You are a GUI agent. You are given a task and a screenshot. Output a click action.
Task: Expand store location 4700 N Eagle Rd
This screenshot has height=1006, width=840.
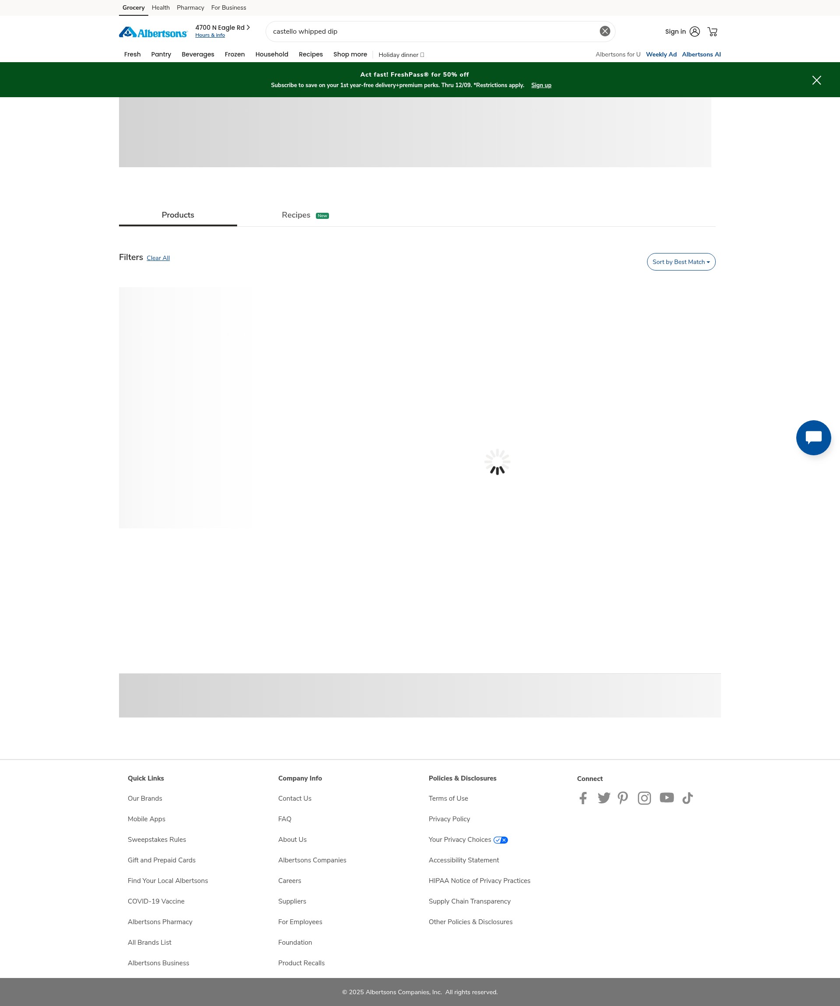[x=222, y=27]
